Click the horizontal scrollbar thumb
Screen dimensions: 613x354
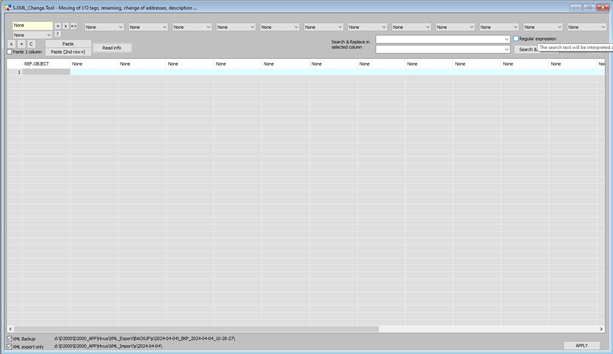(196, 329)
